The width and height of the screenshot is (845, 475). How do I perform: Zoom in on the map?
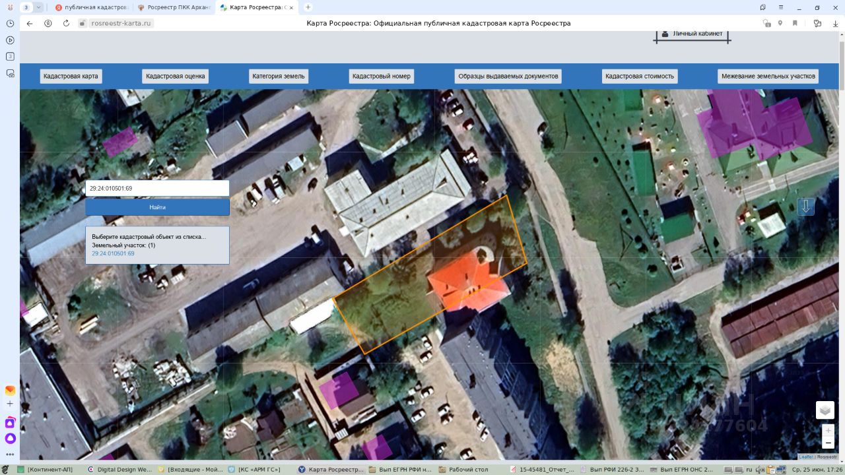click(x=828, y=430)
